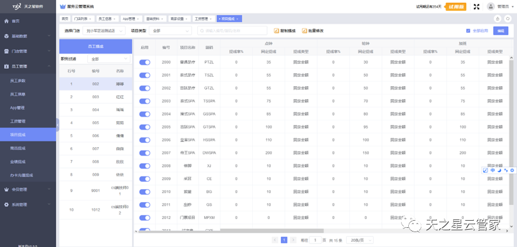This screenshot has width=517, height=247.
Task: Click the 复制提成 copy icon
Action: click(276, 31)
